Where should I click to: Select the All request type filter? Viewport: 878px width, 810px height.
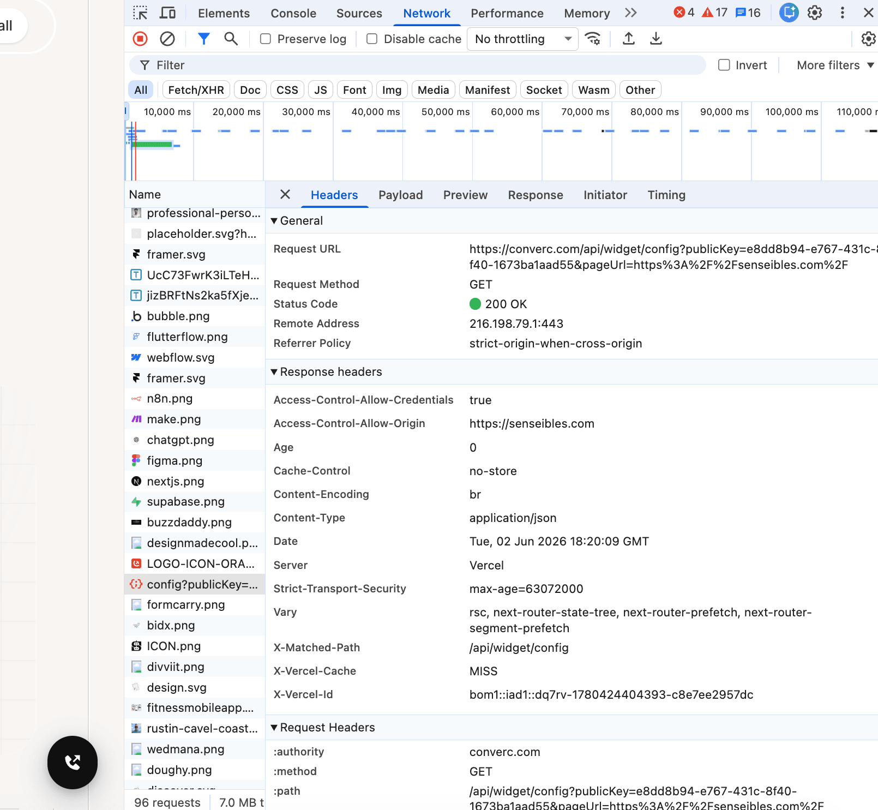click(x=141, y=90)
